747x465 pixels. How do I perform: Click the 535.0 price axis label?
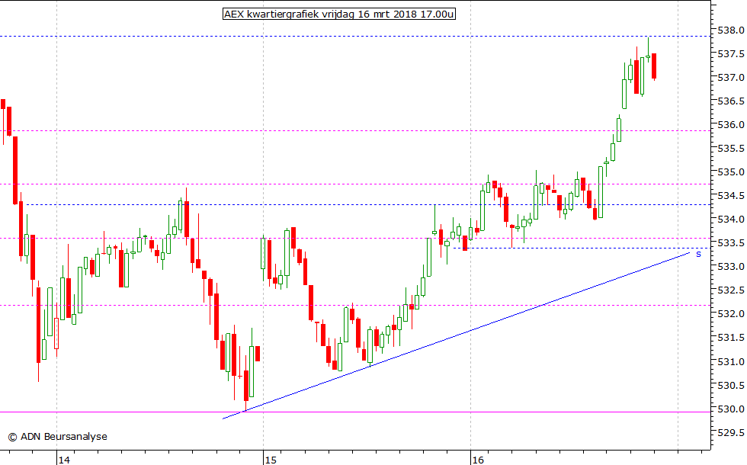tap(731, 172)
